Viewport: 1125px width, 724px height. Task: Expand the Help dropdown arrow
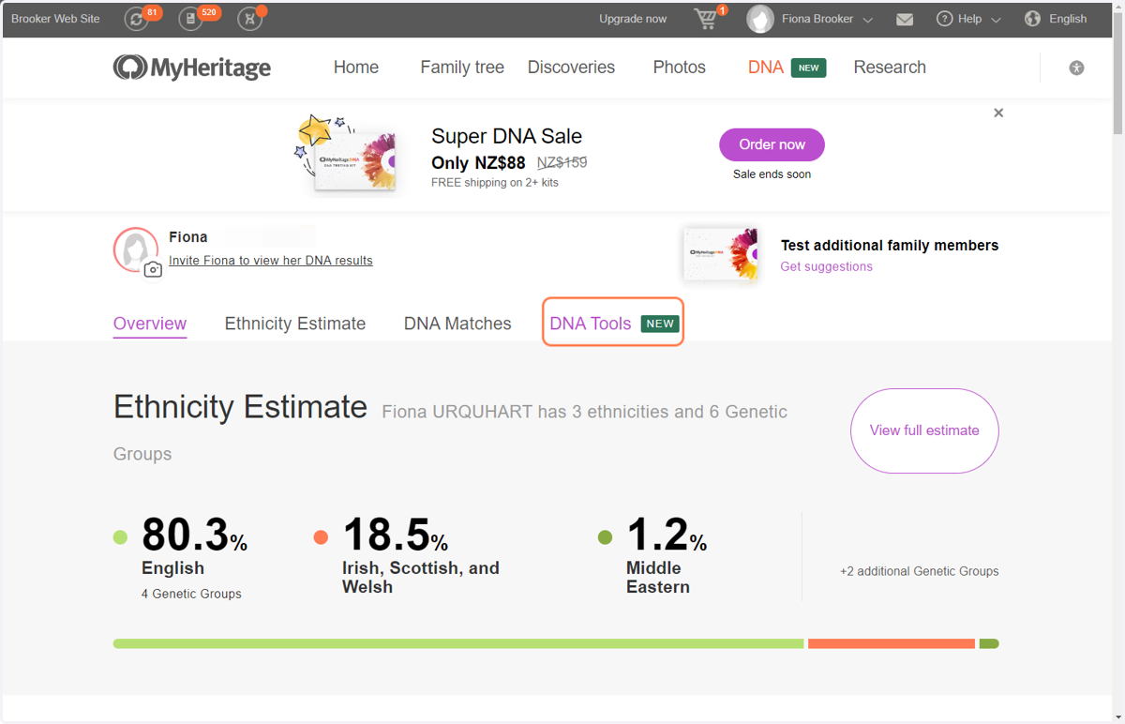996,20
